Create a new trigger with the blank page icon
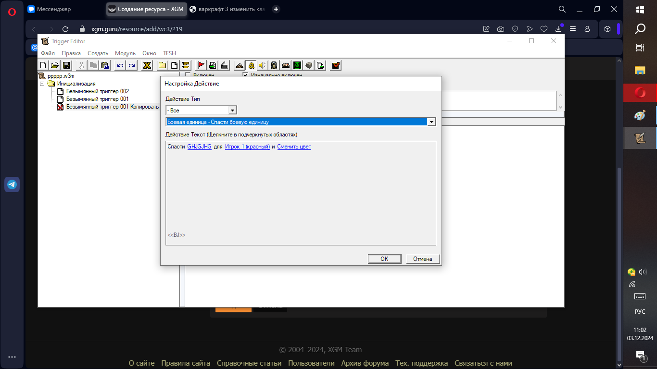657x369 pixels. 174,65
